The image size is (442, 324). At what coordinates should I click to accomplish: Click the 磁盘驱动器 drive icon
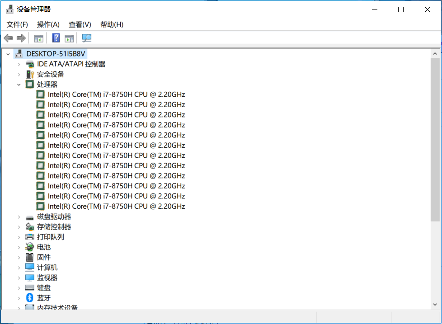[x=29, y=217]
